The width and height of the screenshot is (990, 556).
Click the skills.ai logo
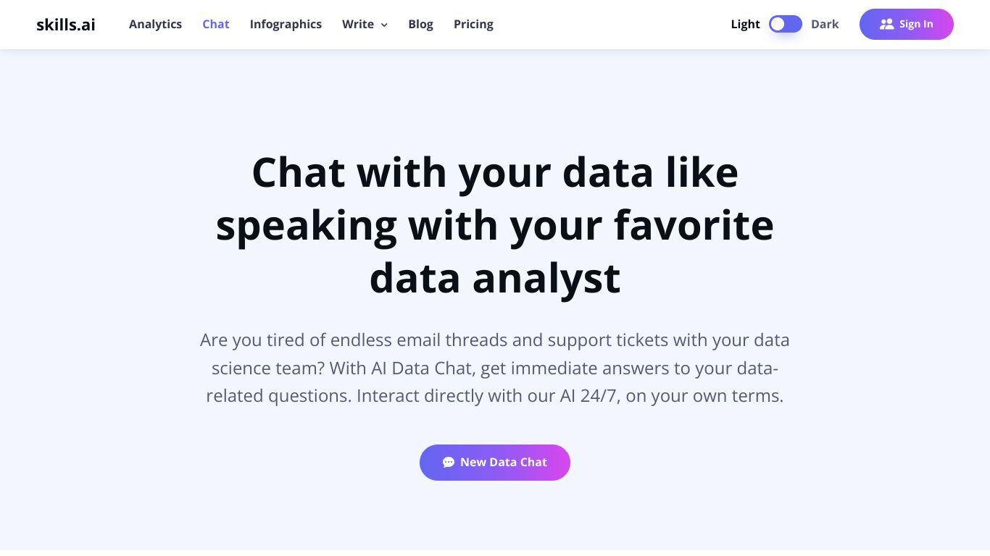click(66, 24)
